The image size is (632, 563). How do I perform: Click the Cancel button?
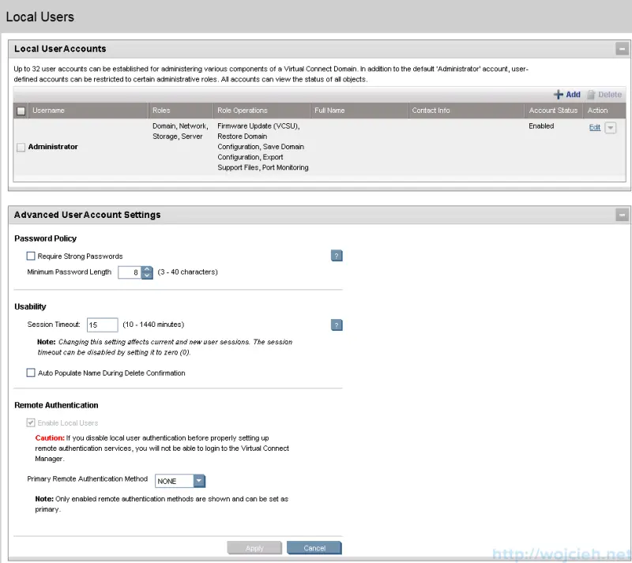coord(314,547)
